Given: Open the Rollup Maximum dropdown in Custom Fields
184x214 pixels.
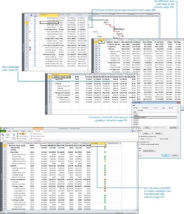Looking at the screenshot, I should click(152, 139).
